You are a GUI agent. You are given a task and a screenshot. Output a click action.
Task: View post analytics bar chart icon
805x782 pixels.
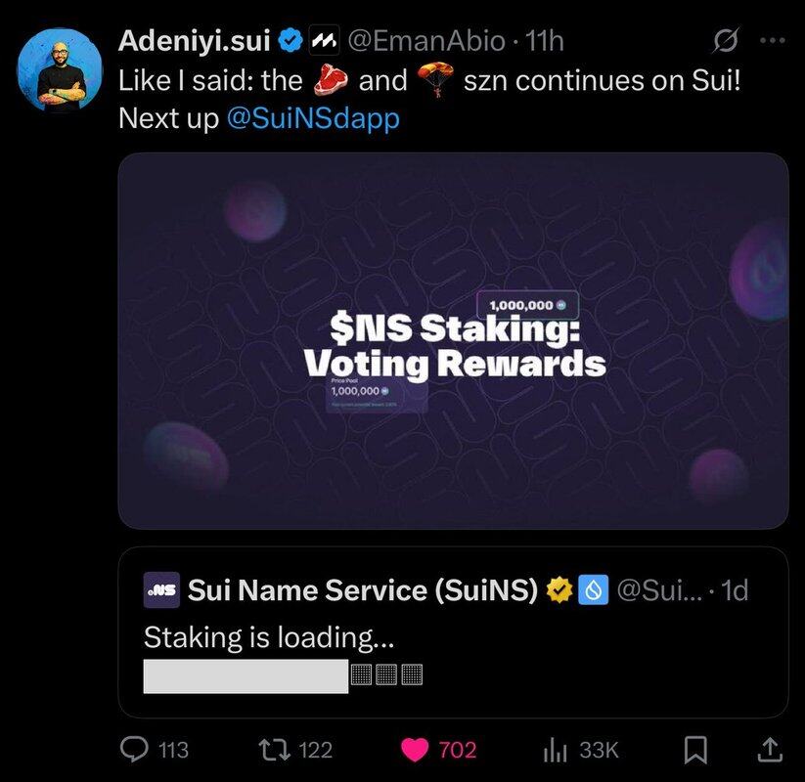[555, 750]
